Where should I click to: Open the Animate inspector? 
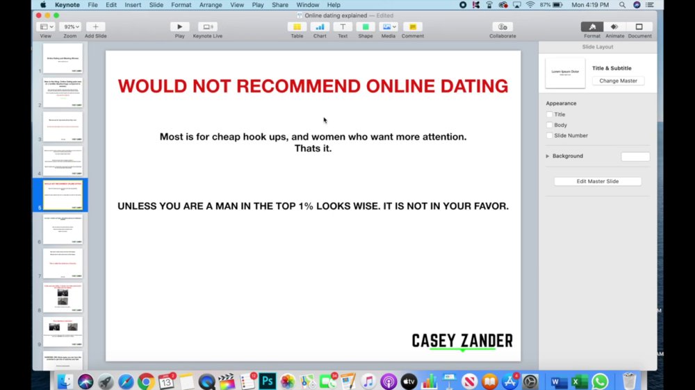click(x=614, y=27)
